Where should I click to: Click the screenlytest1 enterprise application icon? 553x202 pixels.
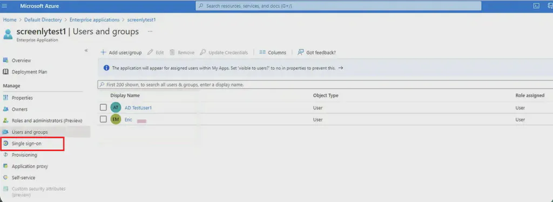point(8,34)
